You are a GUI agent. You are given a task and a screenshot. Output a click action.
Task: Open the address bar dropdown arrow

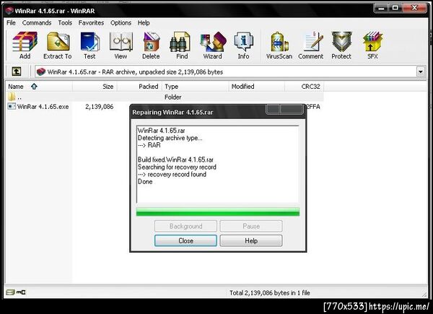tap(420, 71)
